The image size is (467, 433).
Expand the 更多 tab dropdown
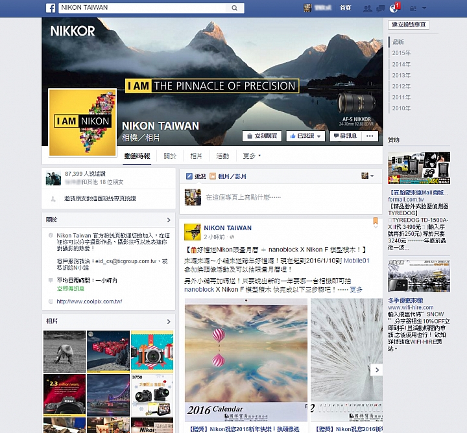pyautogui.click(x=252, y=156)
